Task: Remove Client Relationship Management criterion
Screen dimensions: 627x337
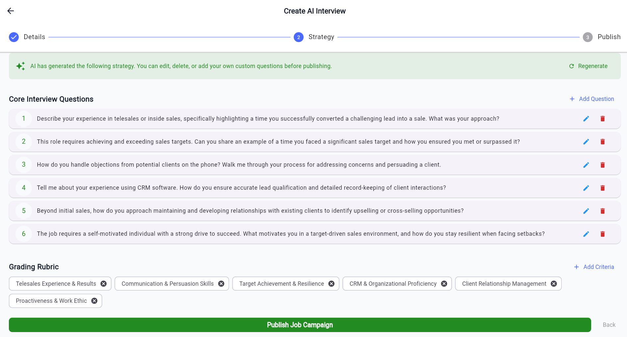Action: click(554, 284)
